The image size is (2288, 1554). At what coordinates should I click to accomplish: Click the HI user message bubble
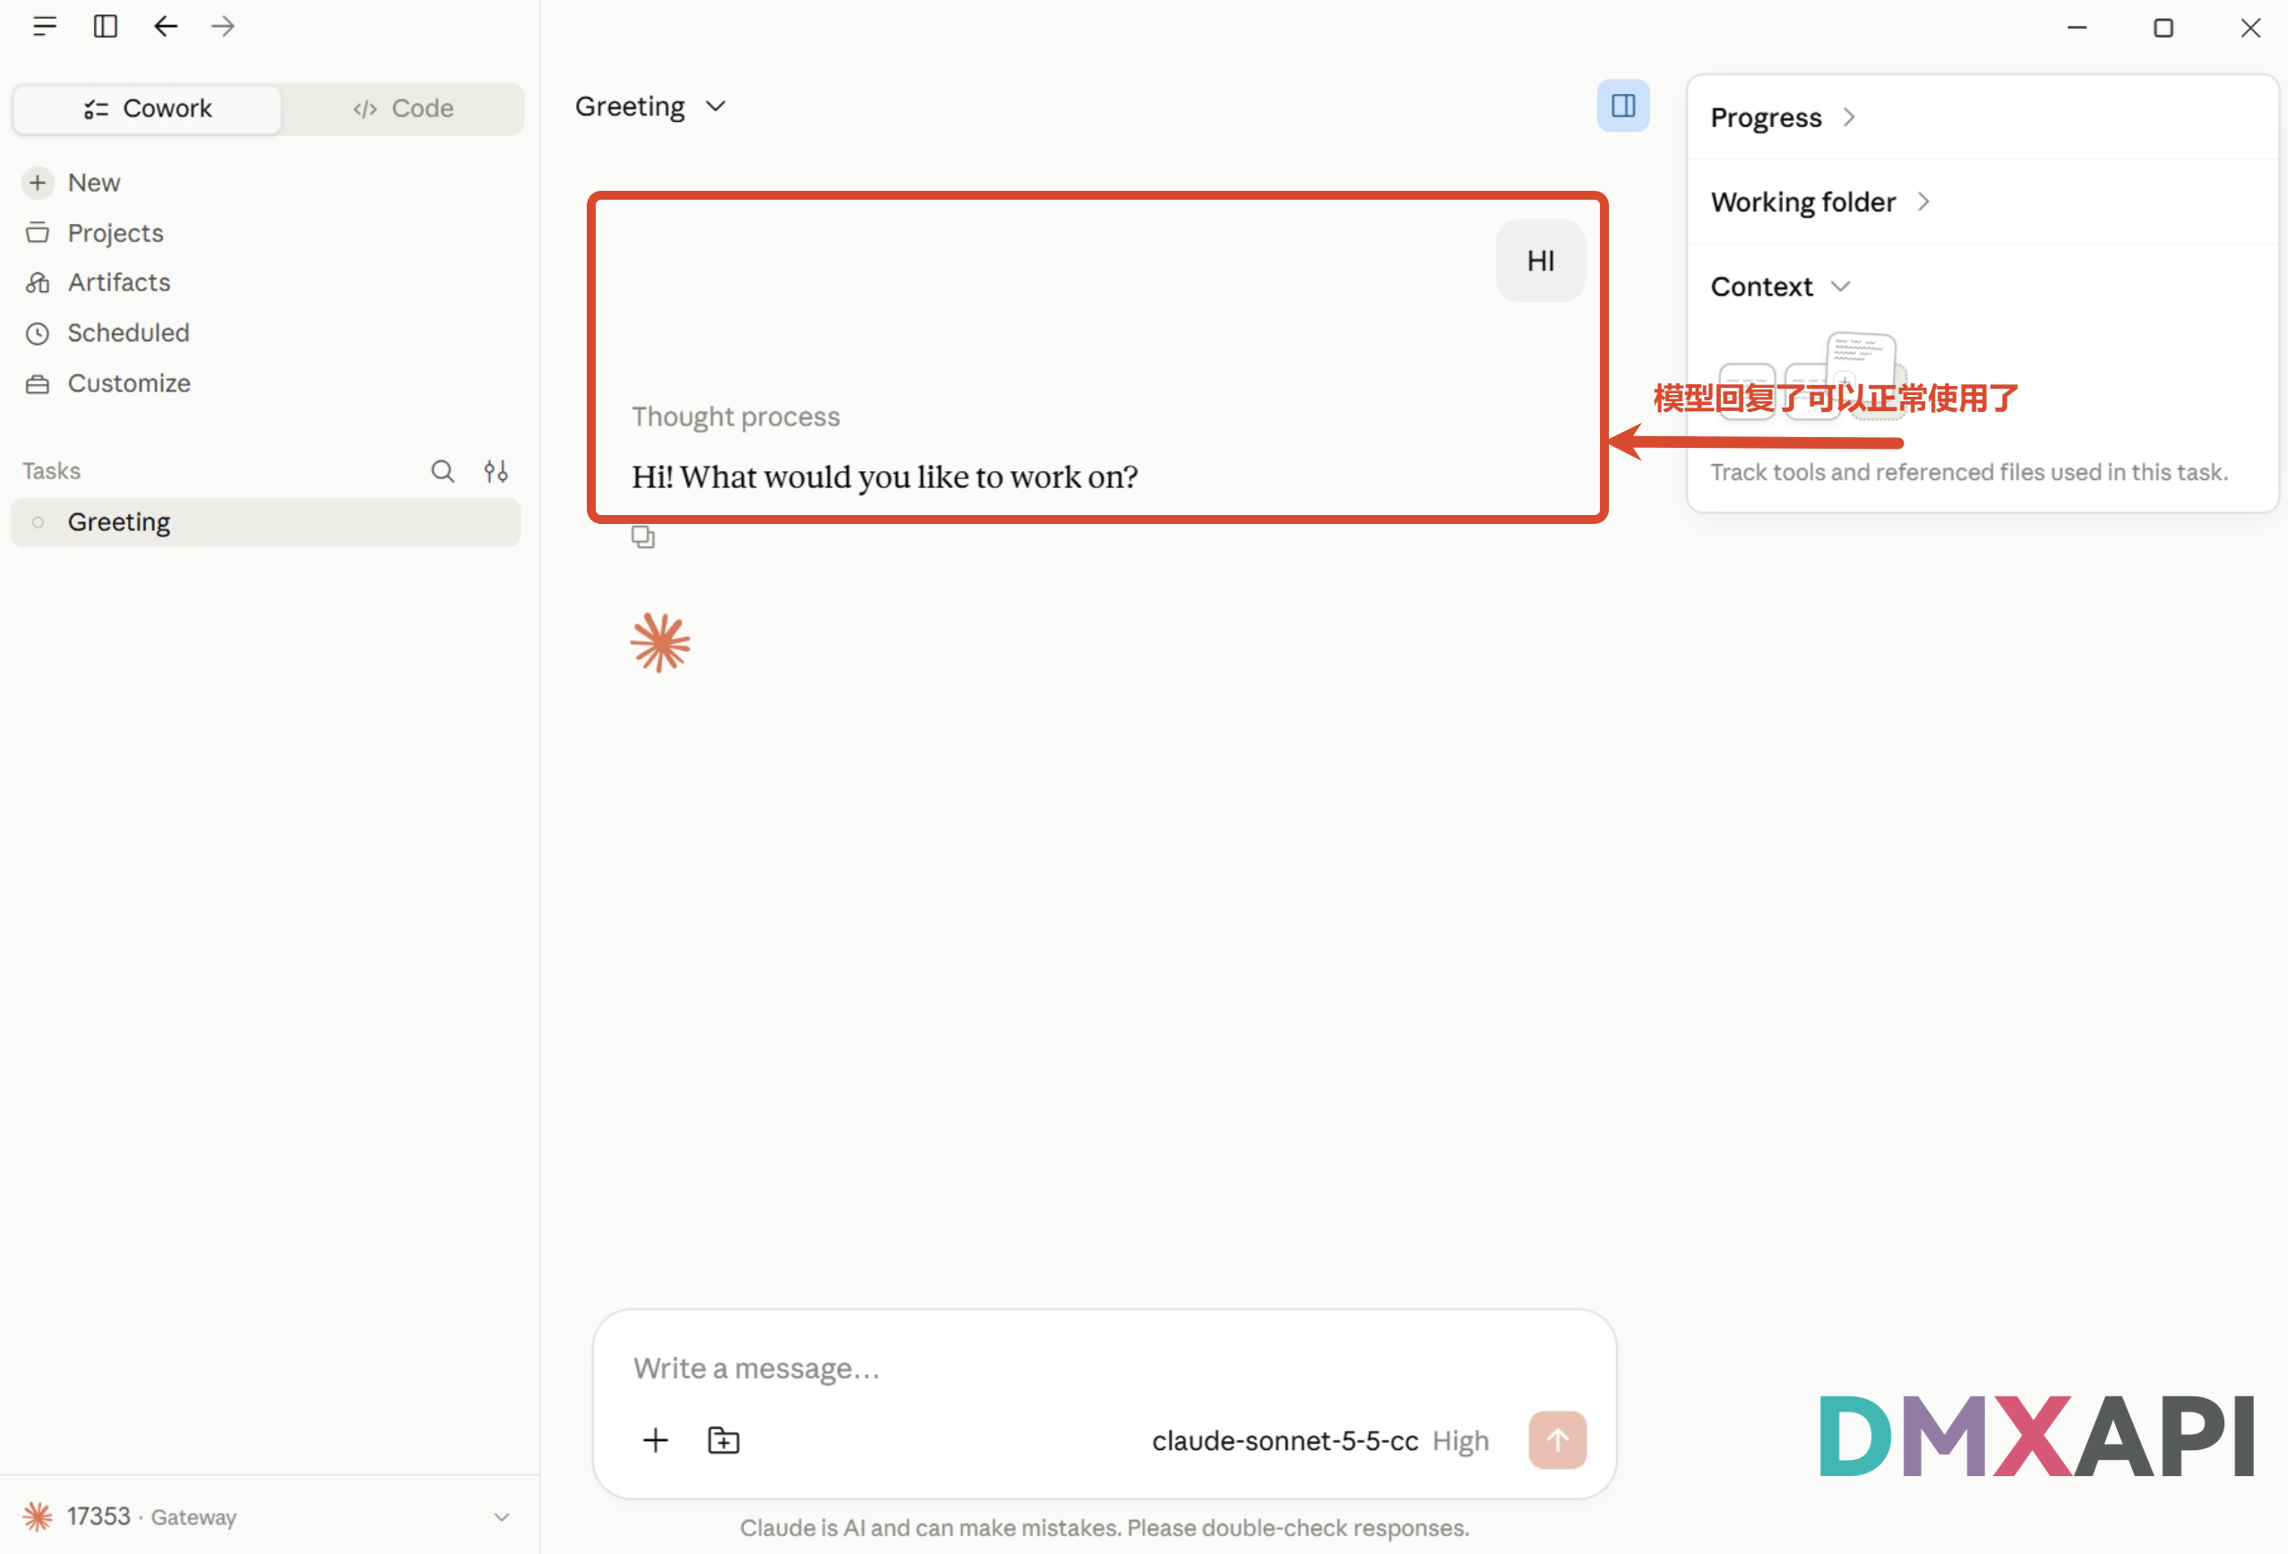coord(1541,261)
